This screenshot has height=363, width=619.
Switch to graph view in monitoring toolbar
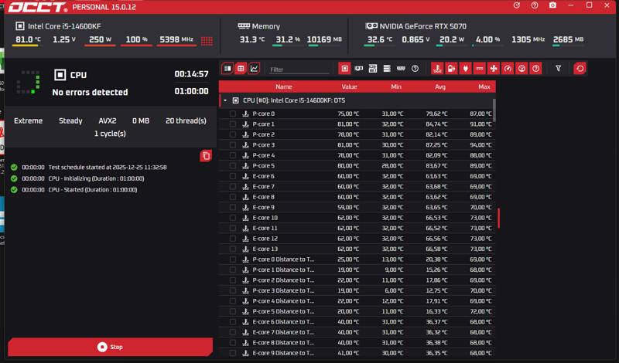(x=255, y=68)
